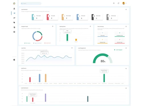Open settings gear in top bar
The width and height of the screenshot is (142, 106).
point(114,3)
